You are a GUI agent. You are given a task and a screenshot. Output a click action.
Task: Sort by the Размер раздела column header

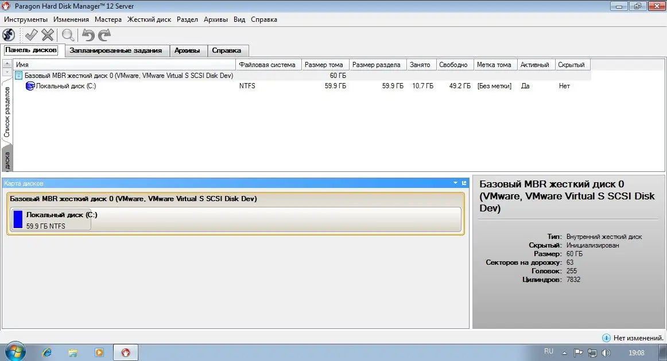(378, 65)
